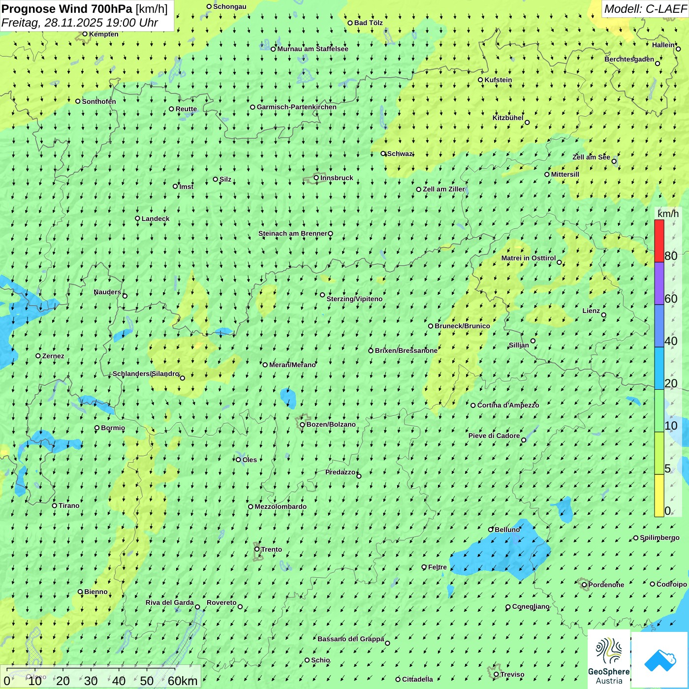The image size is (689, 689).
Task: Click the Bad Tölz city label
Action: (x=369, y=23)
